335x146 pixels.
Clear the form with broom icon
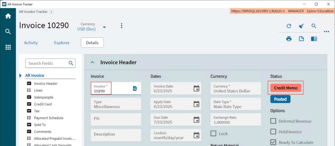tap(301, 26)
